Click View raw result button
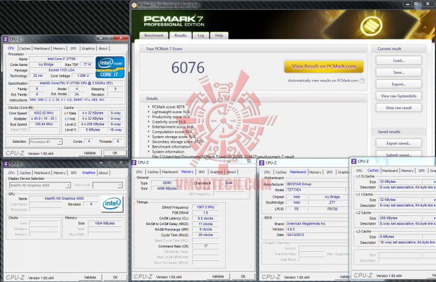This screenshot has height=282, width=436. pos(398,108)
